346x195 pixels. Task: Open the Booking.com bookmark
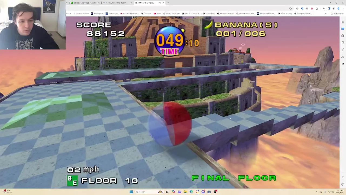97,14
